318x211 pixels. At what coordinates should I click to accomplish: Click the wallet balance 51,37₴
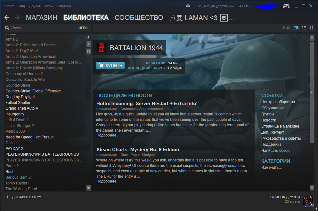(x=203, y=6)
